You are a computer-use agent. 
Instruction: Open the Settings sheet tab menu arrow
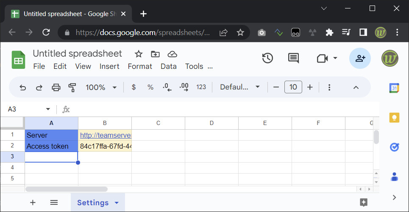coord(117,203)
